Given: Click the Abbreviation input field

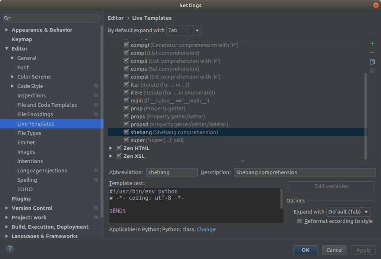Looking at the screenshot, I should (172, 172).
